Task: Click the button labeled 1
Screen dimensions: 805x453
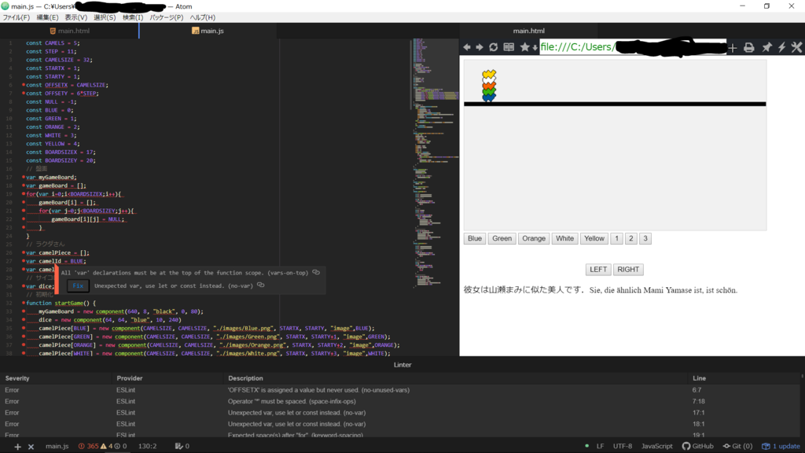Action: pyautogui.click(x=616, y=238)
